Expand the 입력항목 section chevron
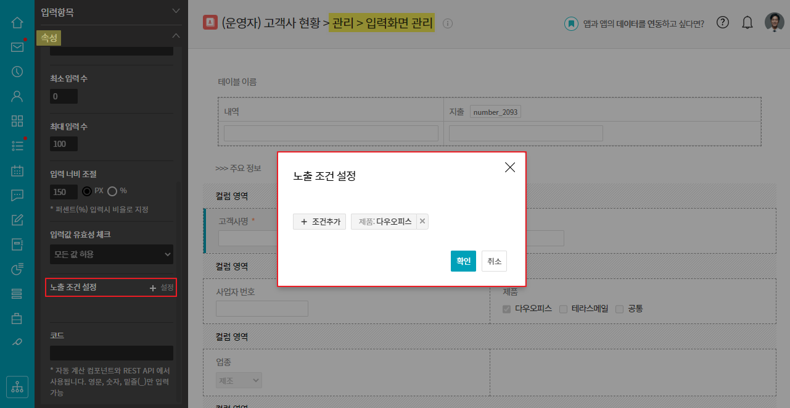 176,11
